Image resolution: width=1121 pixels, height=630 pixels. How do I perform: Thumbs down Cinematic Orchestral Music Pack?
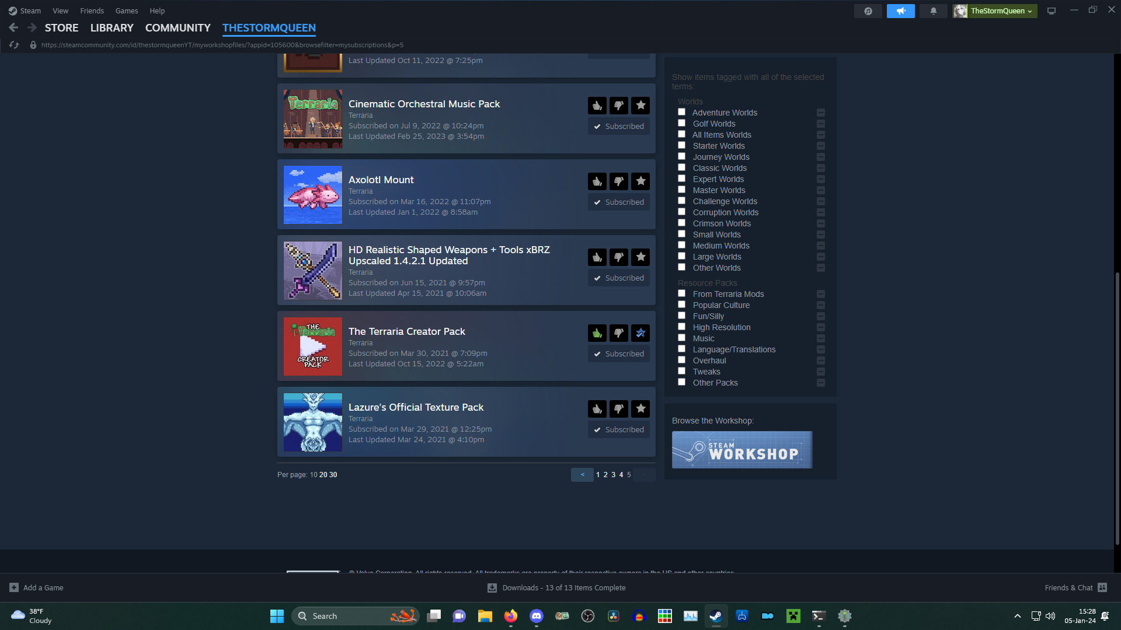point(618,106)
